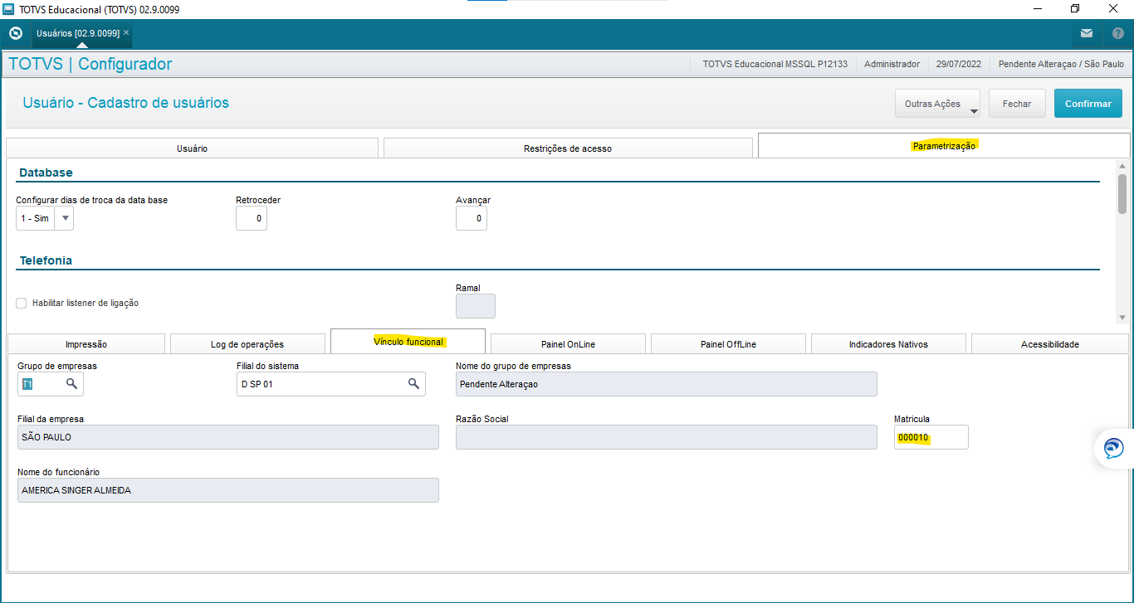Open the floating chat assistant bubble
The height and width of the screenshot is (603, 1134).
coord(1114,449)
